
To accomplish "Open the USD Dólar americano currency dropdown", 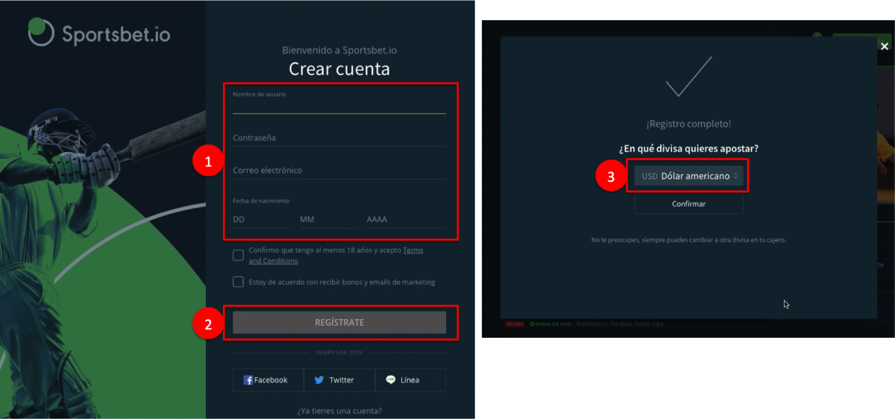I will click(x=688, y=176).
